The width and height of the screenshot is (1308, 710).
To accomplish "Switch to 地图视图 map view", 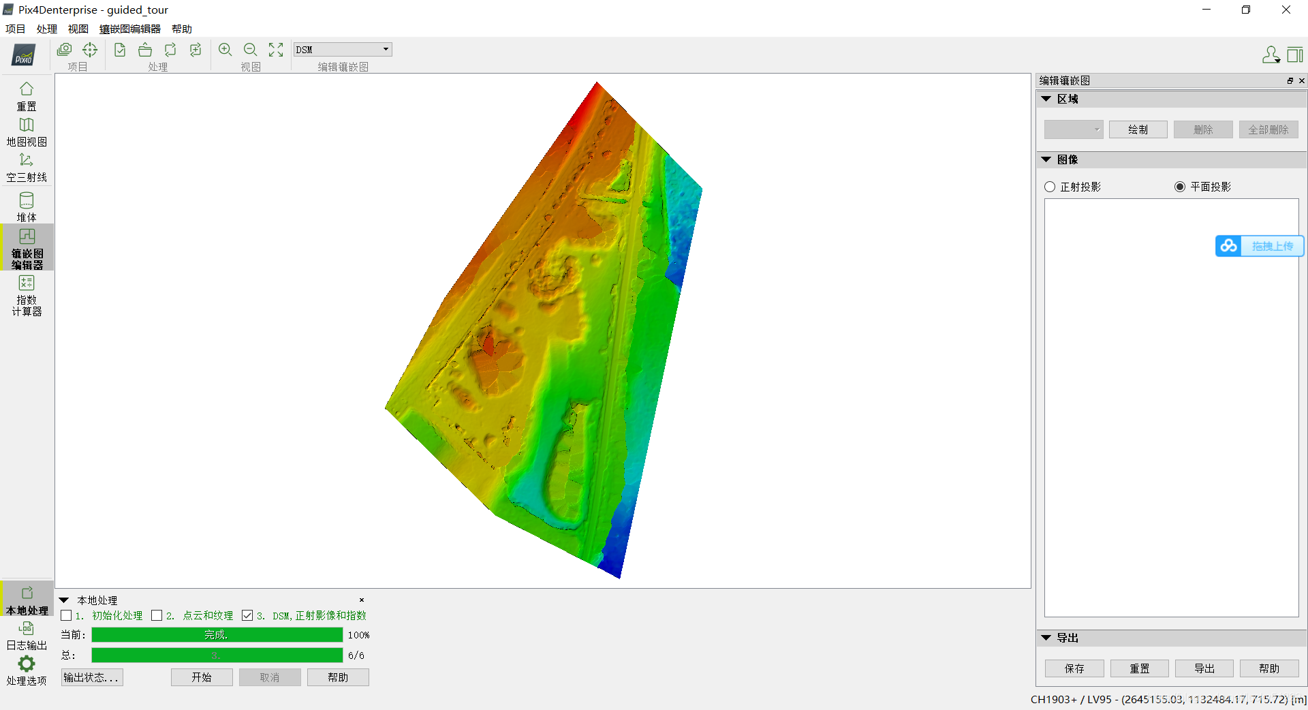I will (x=27, y=132).
